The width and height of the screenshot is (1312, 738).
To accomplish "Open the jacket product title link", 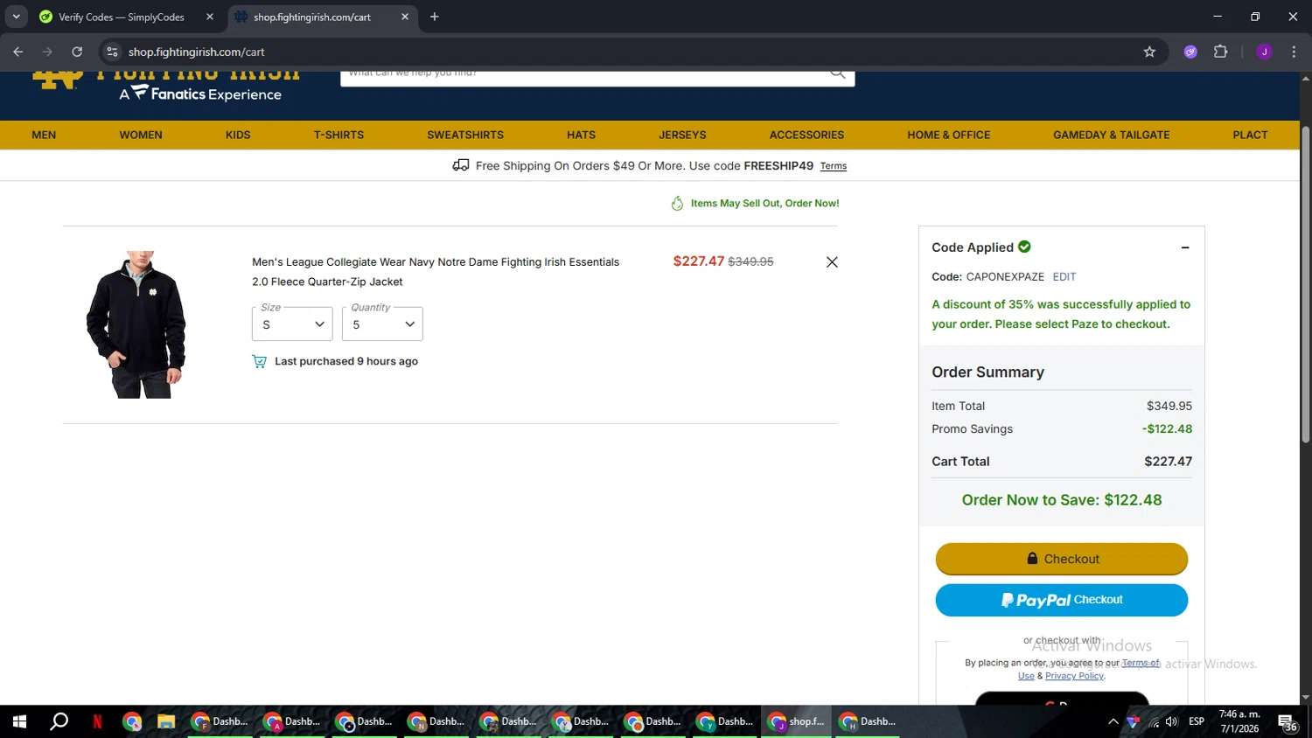I will (x=436, y=272).
